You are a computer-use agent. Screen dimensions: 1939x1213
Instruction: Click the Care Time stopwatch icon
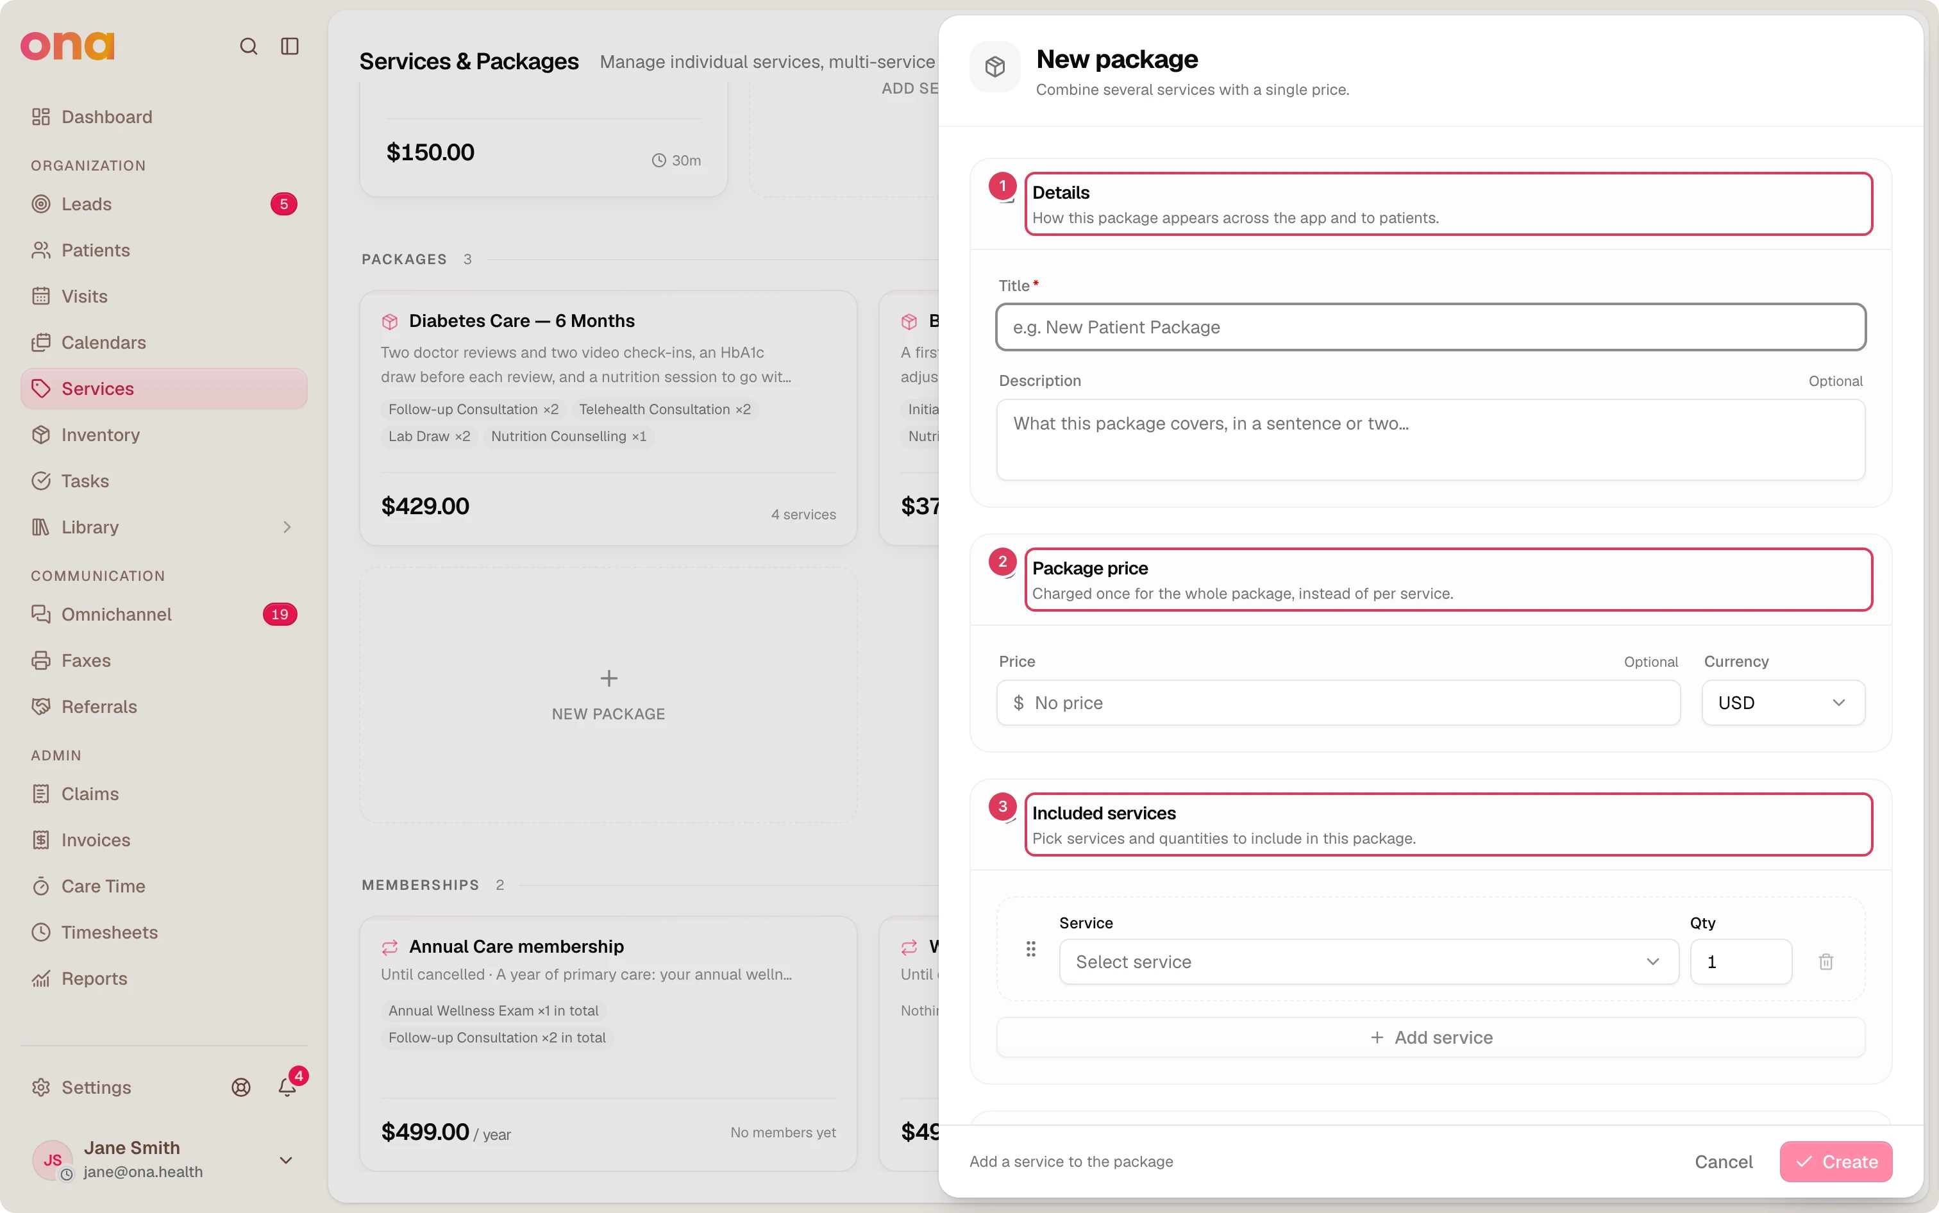(x=41, y=887)
